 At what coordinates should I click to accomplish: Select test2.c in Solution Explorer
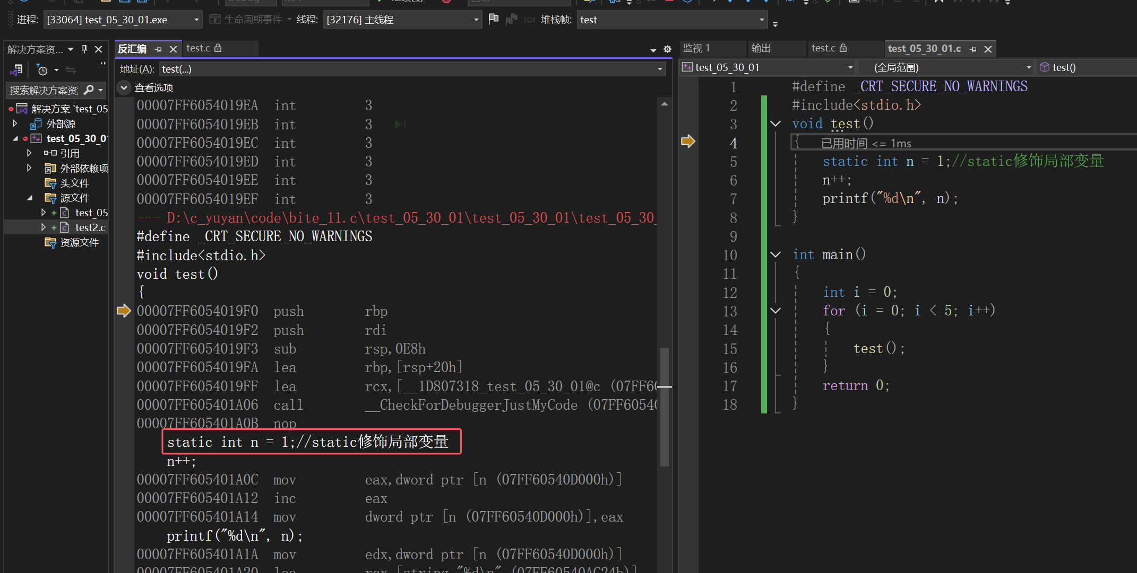pos(90,227)
